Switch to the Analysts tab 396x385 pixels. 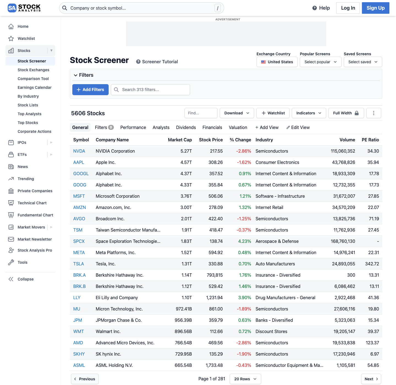161,127
